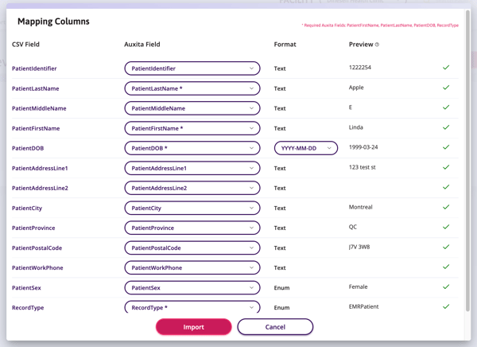
Task: Click the Import button
Action: [193, 327]
